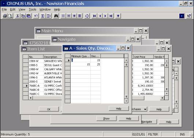Click the binoculars Find icon
This screenshot has height=138, width=194.
(56, 16)
